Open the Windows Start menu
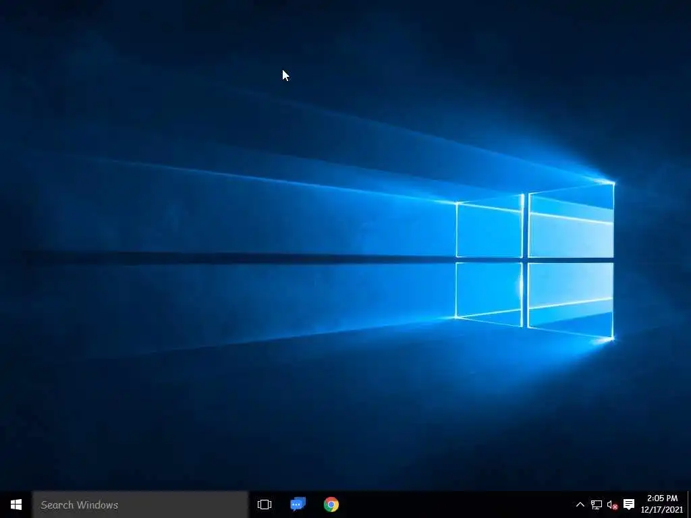This screenshot has height=518, width=691. coord(16,505)
